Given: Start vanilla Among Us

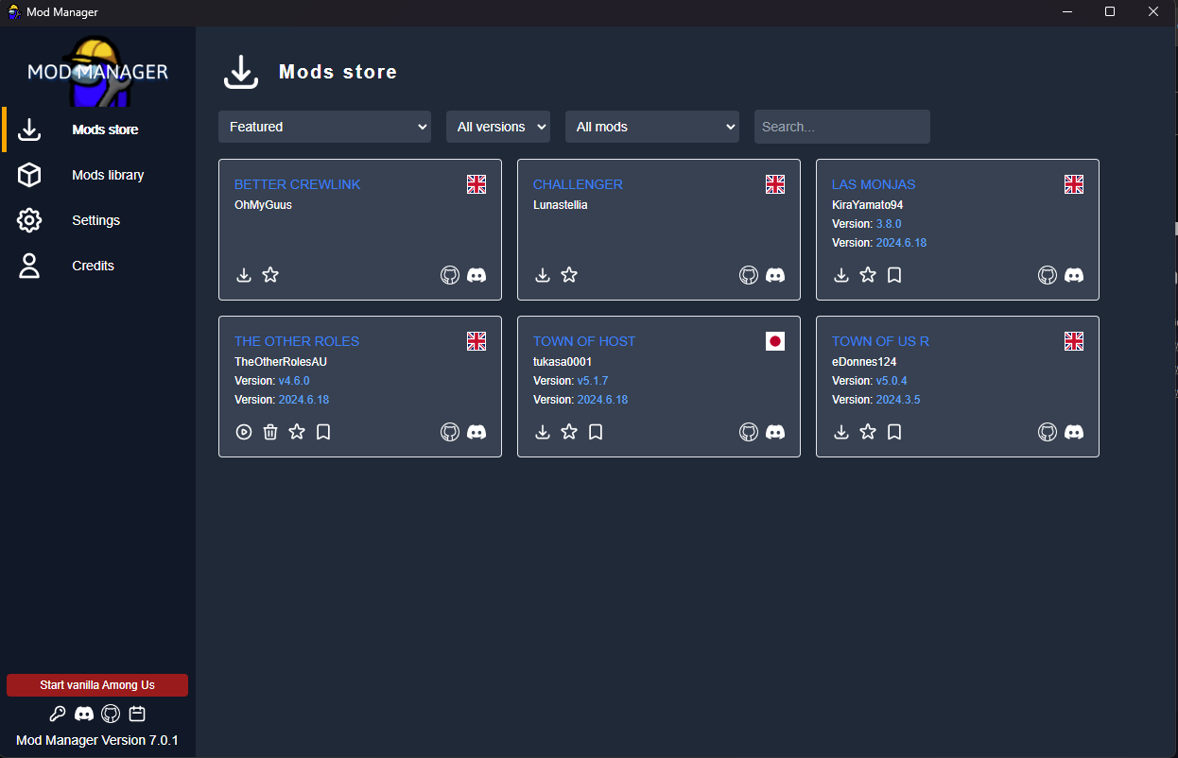Looking at the screenshot, I should coord(97,685).
